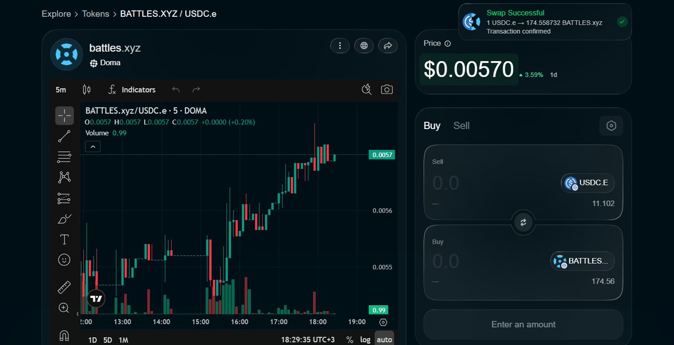674x345 pixels.
Task: Toggle the magnet snapping mode
Action: (64, 335)
